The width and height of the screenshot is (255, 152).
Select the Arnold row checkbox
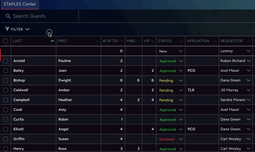tap(6, 61)
